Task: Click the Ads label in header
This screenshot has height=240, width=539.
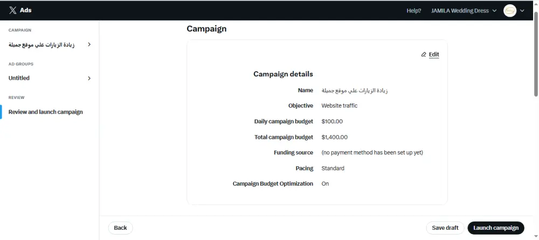Action: (26, 10)
